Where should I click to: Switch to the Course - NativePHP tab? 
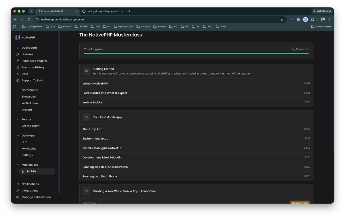[57, 11]
